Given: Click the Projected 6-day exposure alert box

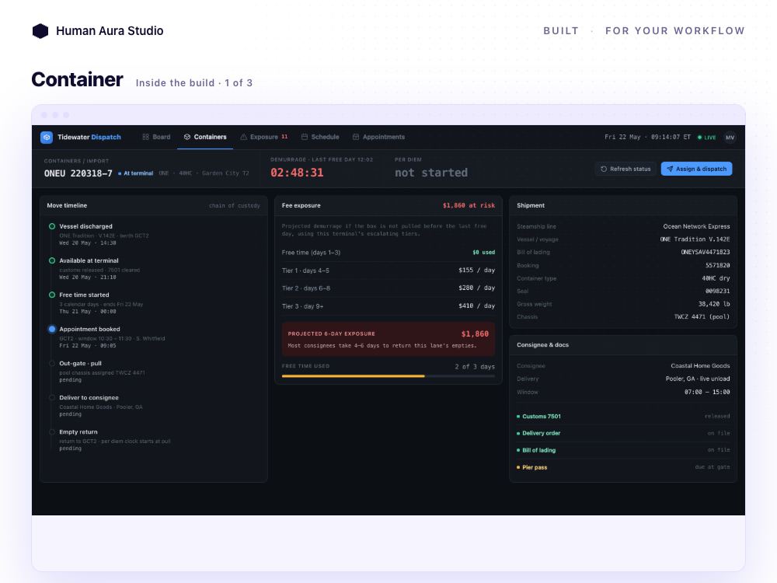Looking at the screenshot, I should point(388,339).
